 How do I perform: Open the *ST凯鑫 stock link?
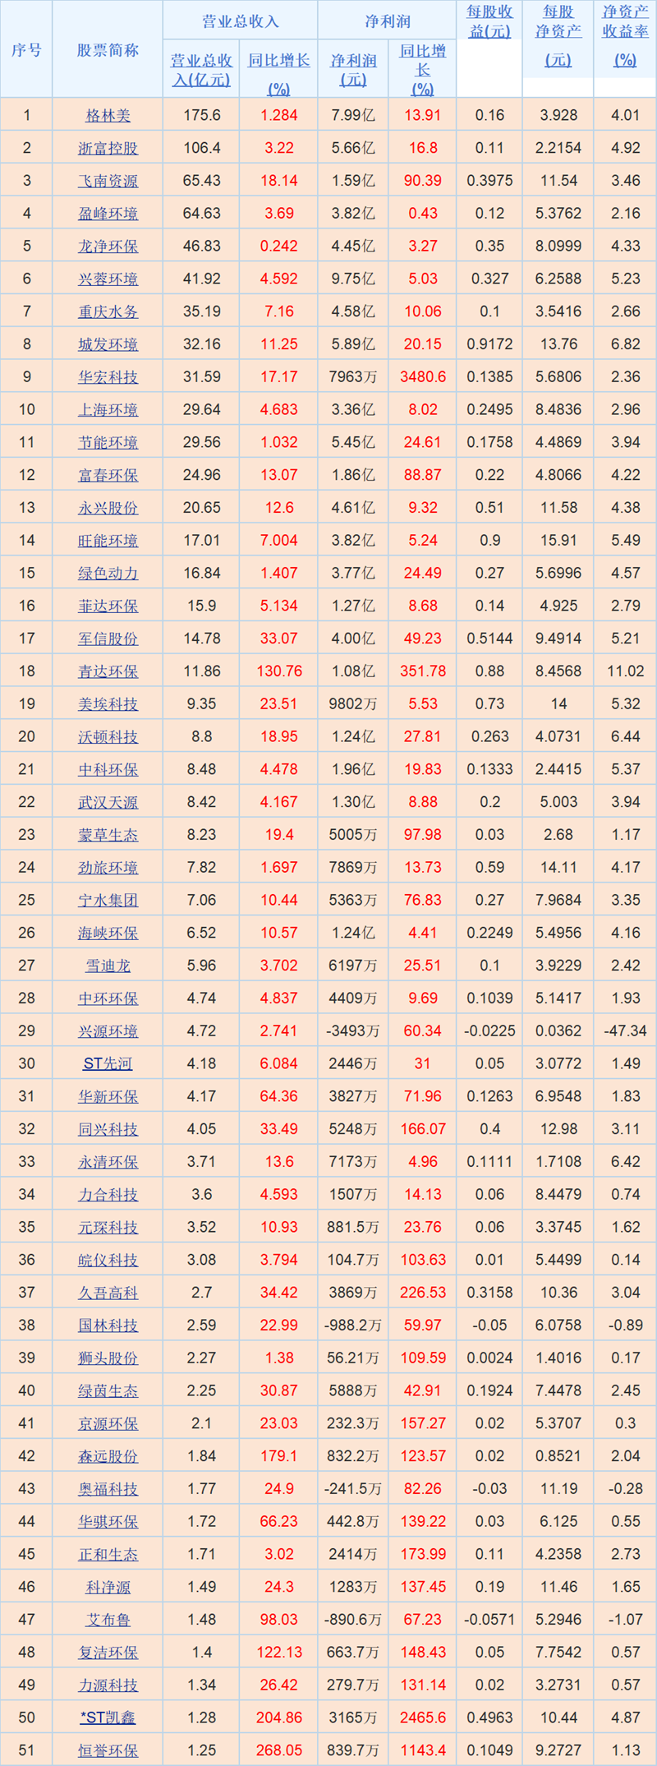pos(108,1718)
